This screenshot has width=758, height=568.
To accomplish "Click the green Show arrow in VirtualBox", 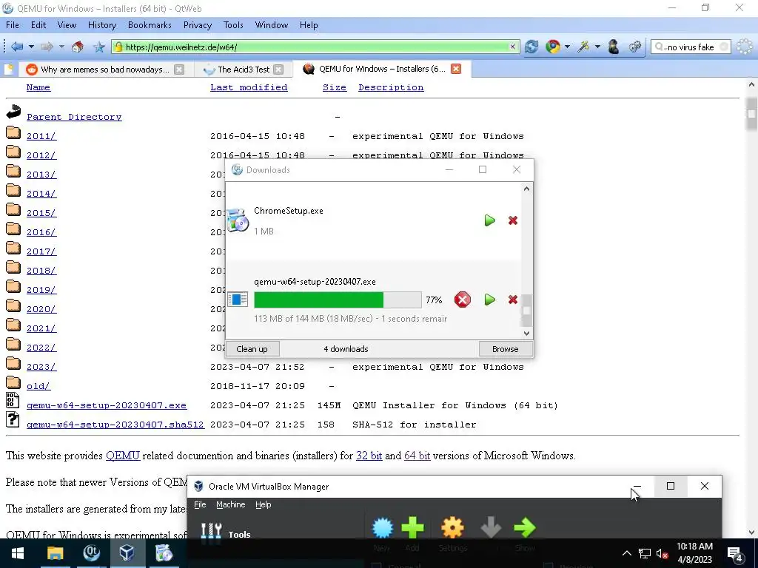I will click(525, 527).
